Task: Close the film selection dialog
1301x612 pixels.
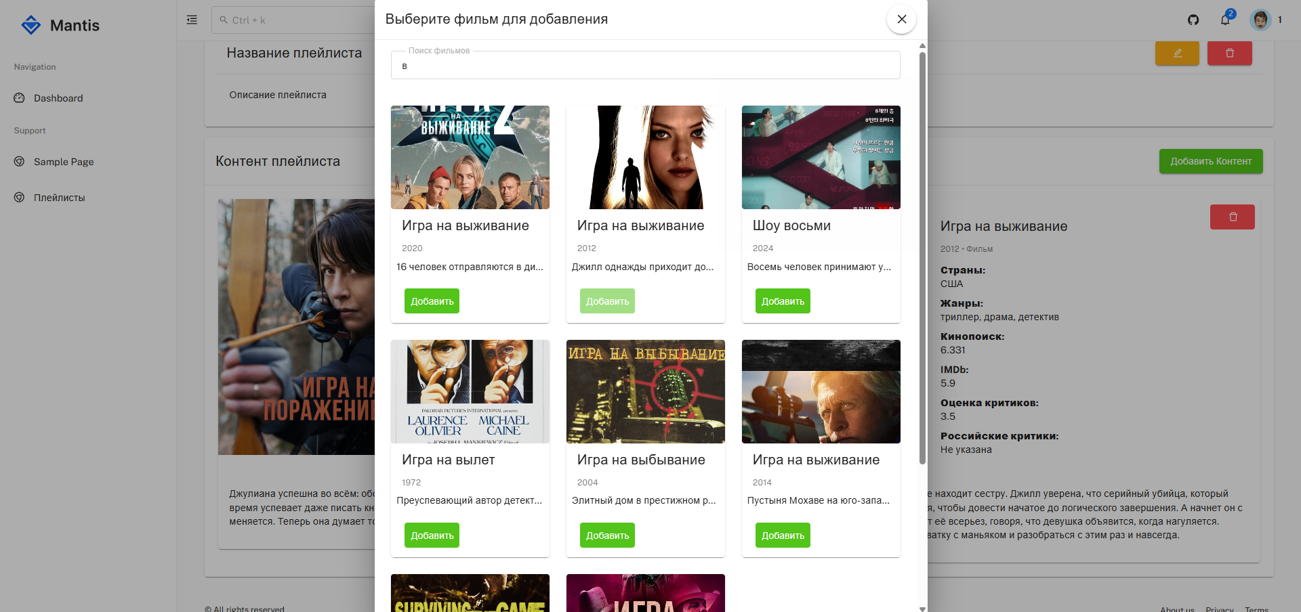Action: 901,19
